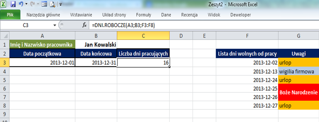Select row 6 header
This screenshot has width=319, height=122.
pos(5,89)
